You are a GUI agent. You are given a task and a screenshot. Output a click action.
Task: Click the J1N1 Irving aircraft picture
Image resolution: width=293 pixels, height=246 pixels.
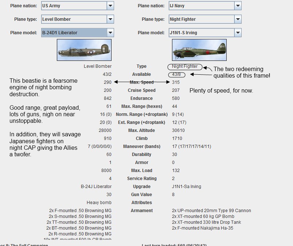[199, 50]
